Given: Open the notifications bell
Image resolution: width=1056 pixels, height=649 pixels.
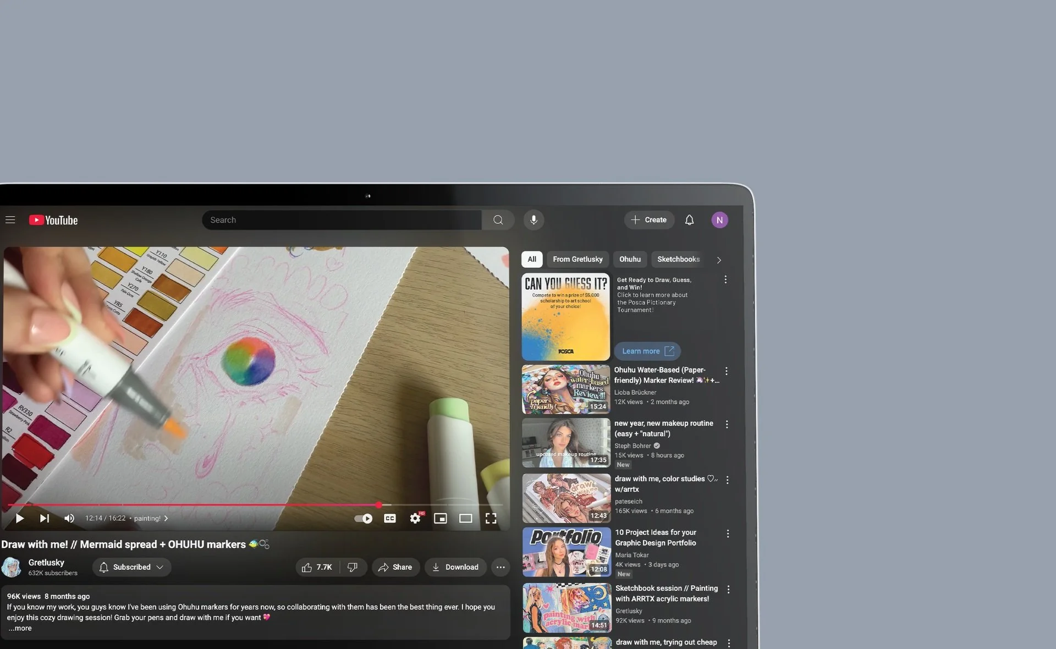Looking at the screenshot, I should [x=689, y=220].
